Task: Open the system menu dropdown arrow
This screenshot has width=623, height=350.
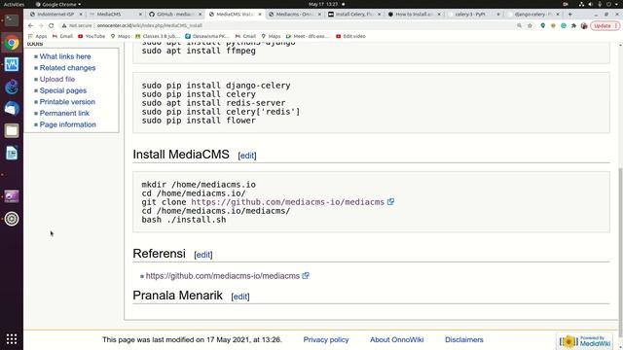Action: pyautogui.click(x=617, y=4)
